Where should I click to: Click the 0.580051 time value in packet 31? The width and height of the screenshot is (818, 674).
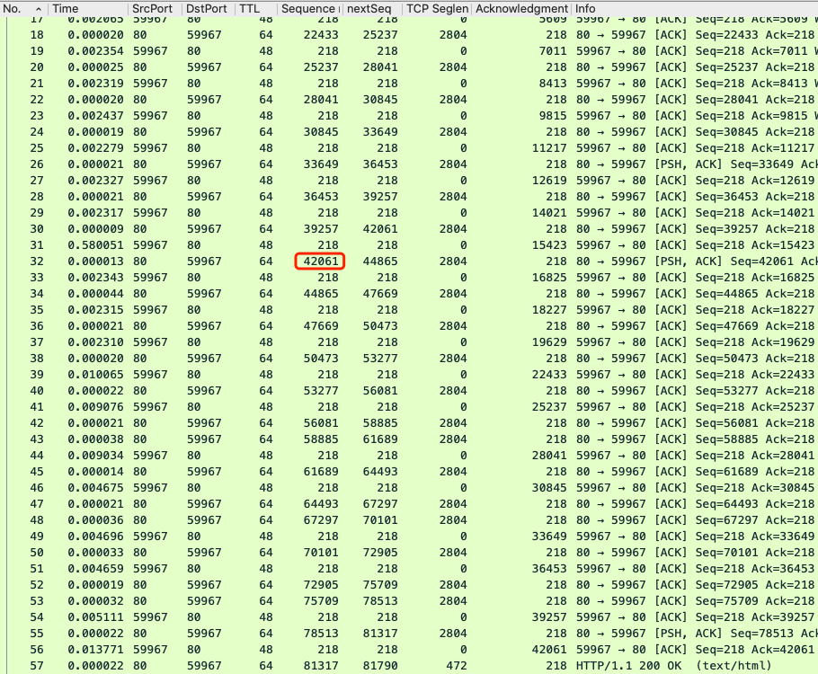point(95,245)
